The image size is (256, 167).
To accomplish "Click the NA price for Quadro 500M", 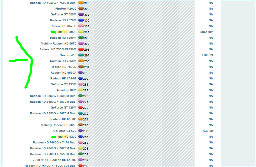I will [x=211, y=90].
